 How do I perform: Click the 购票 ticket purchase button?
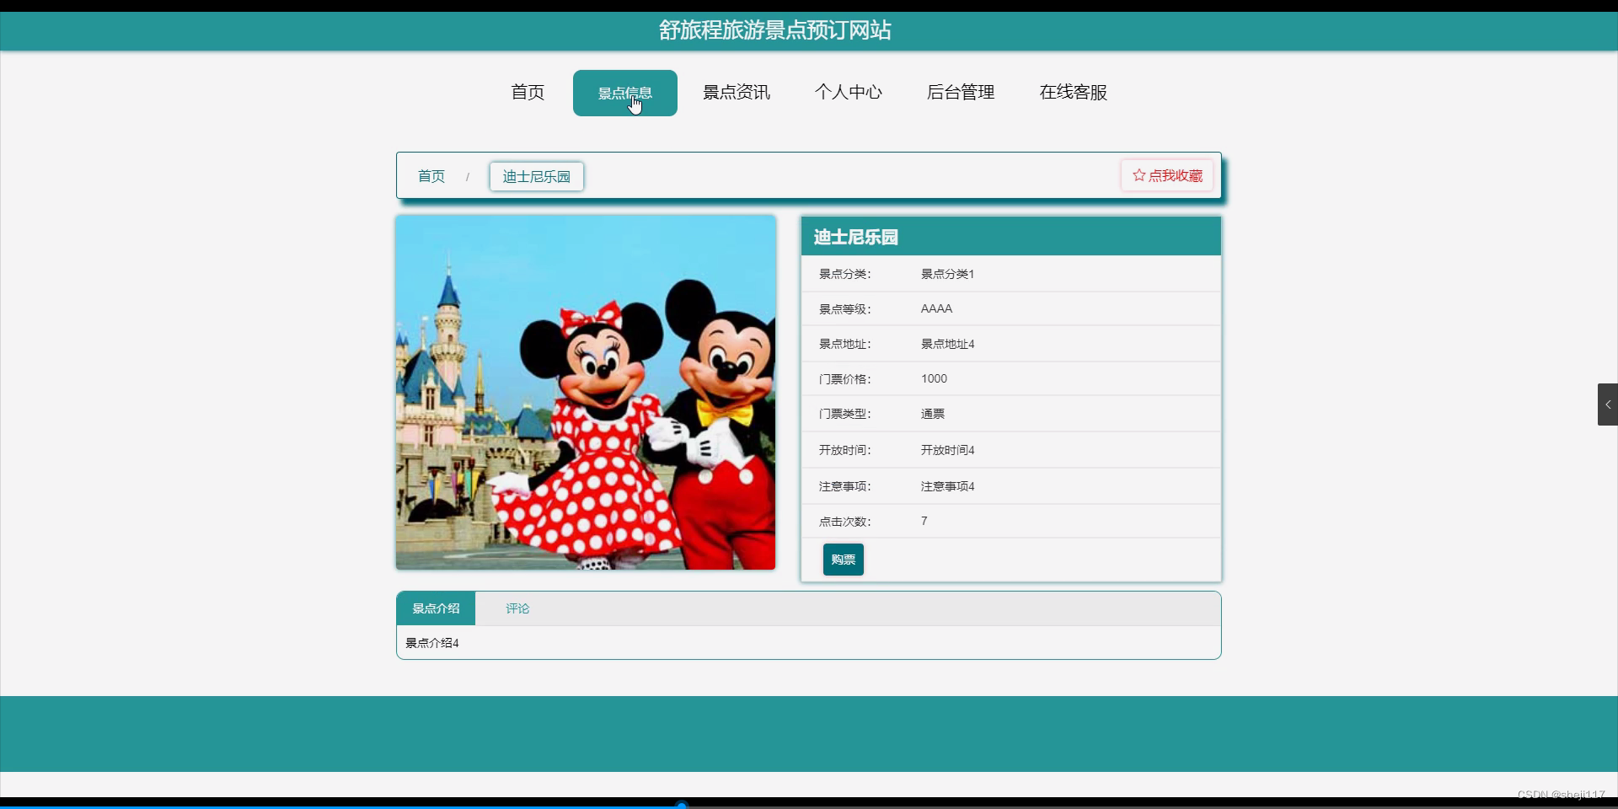[843, 559]
